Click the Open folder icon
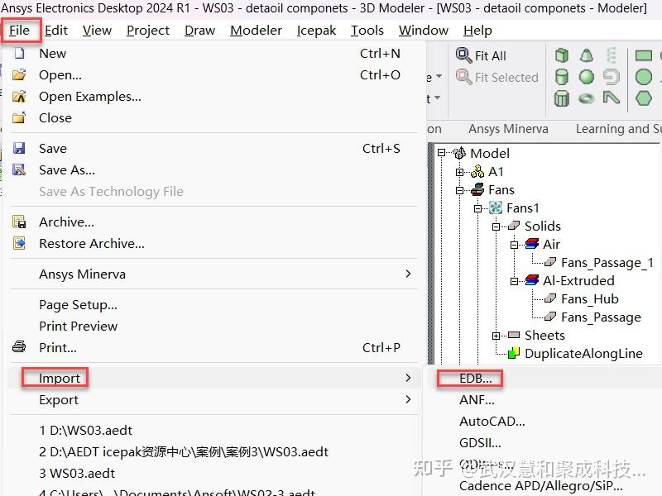 [19, 74]
